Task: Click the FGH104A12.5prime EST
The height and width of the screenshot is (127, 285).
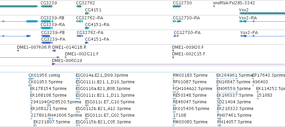Action: click(193, 88)
